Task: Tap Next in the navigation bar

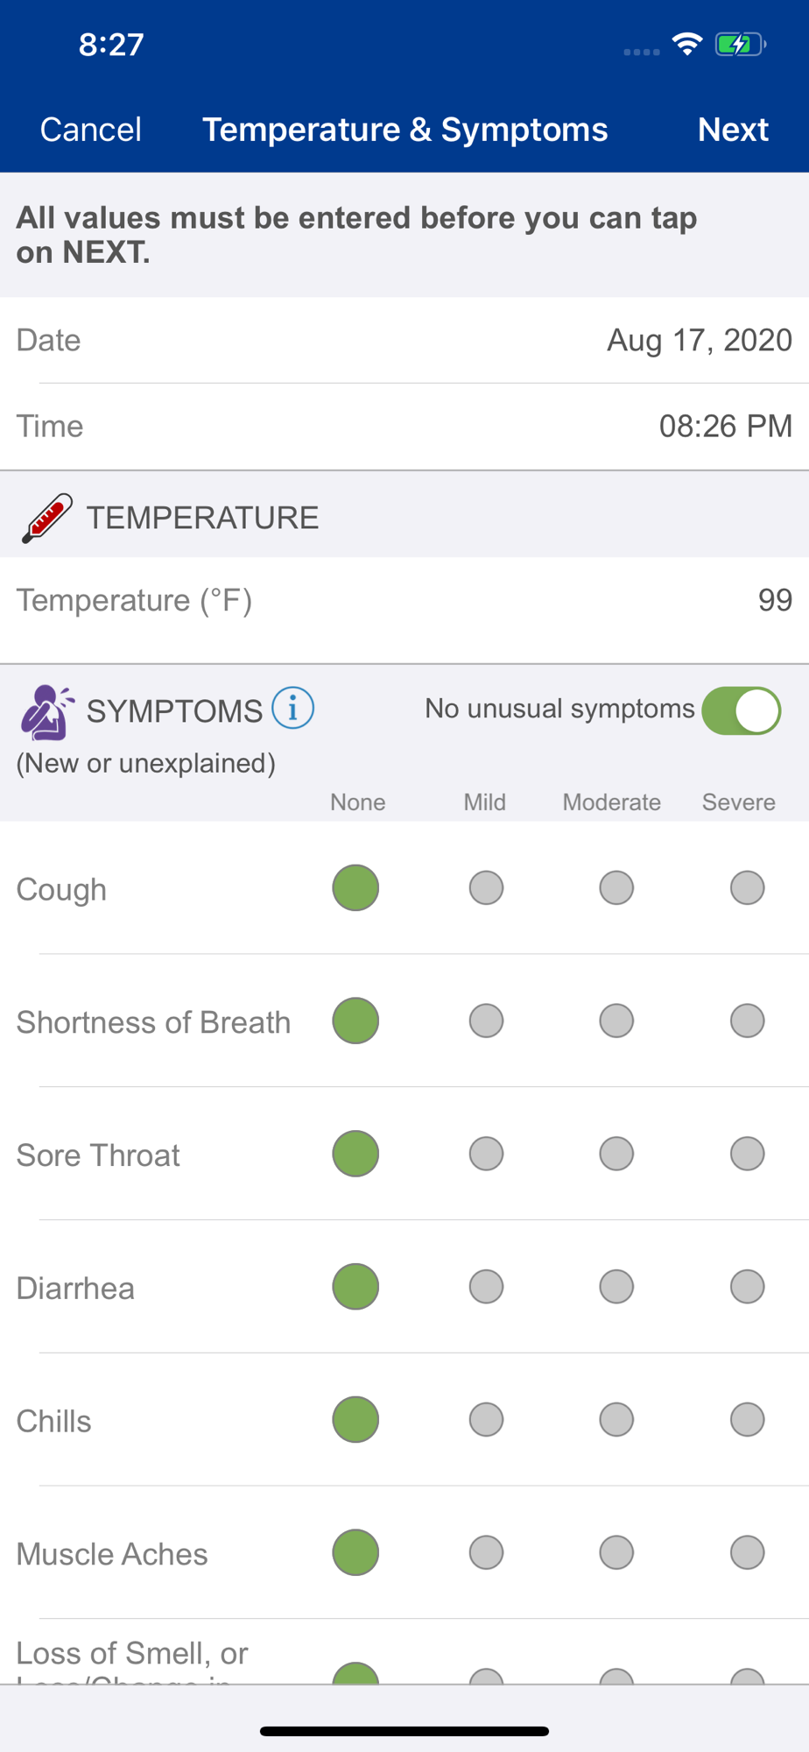Action: 733,130
